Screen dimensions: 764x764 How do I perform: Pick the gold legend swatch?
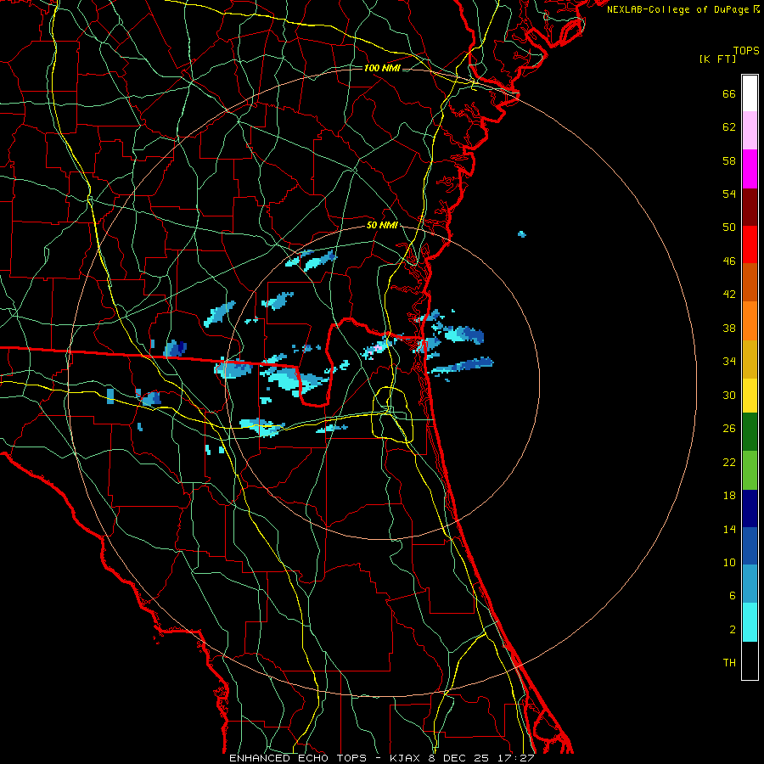[x=750, y=359]
